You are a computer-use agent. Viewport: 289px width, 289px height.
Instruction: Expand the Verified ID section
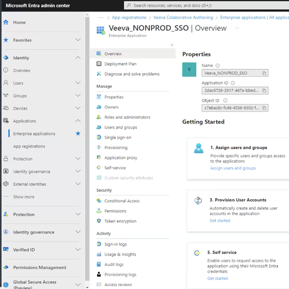(78, 250)
